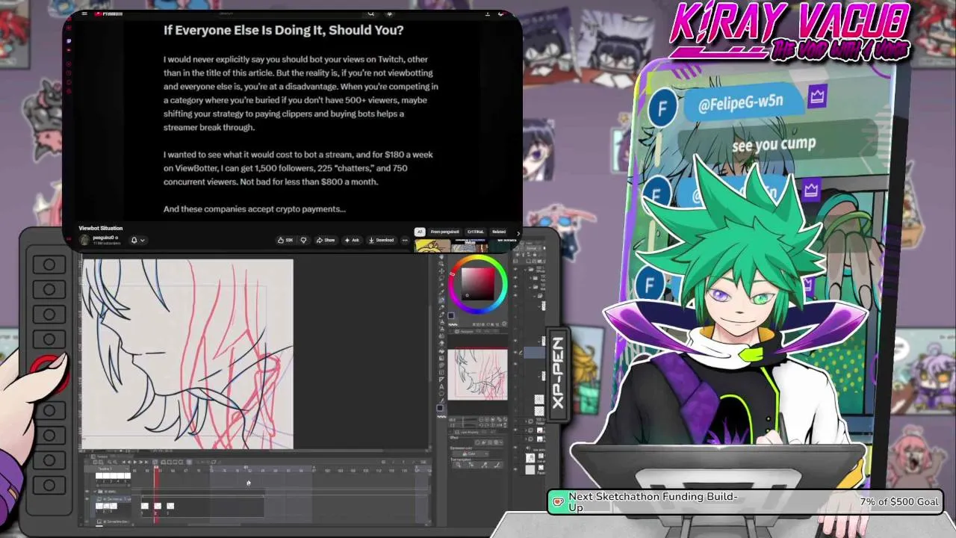Image resolution: width=956 pixels, height=538 pixels.
Task: Select the highlighted Pen tool
Action: click(441, 300)
